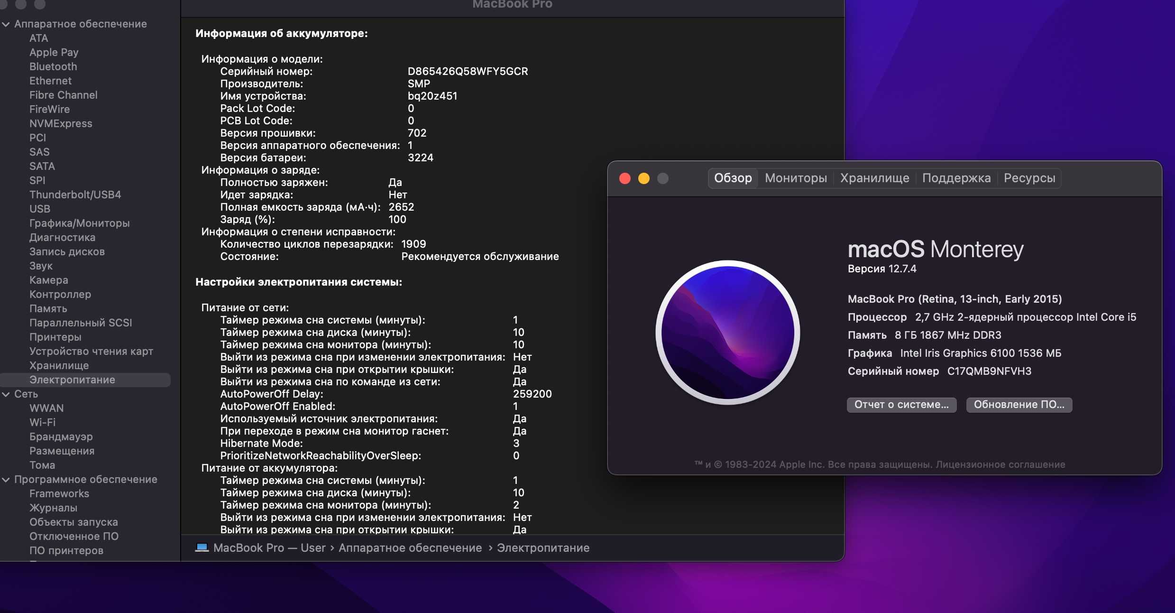Open NVMExpress in the sidebar

(61, 124)
